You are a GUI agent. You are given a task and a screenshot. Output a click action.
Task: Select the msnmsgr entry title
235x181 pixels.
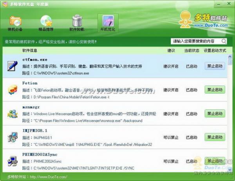(31, 107)
